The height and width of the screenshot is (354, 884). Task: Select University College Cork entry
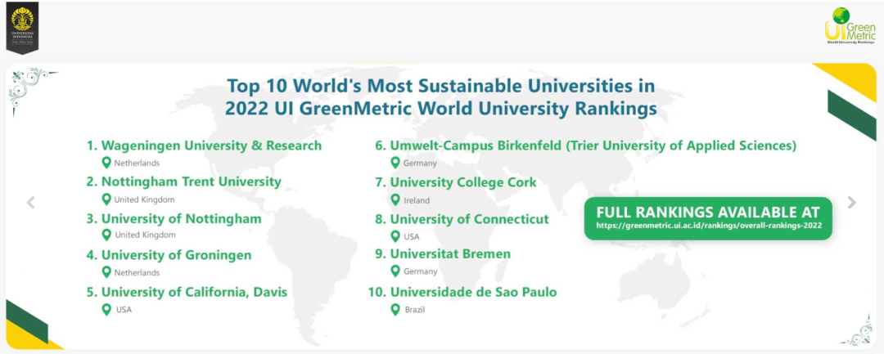pos(456,182)
